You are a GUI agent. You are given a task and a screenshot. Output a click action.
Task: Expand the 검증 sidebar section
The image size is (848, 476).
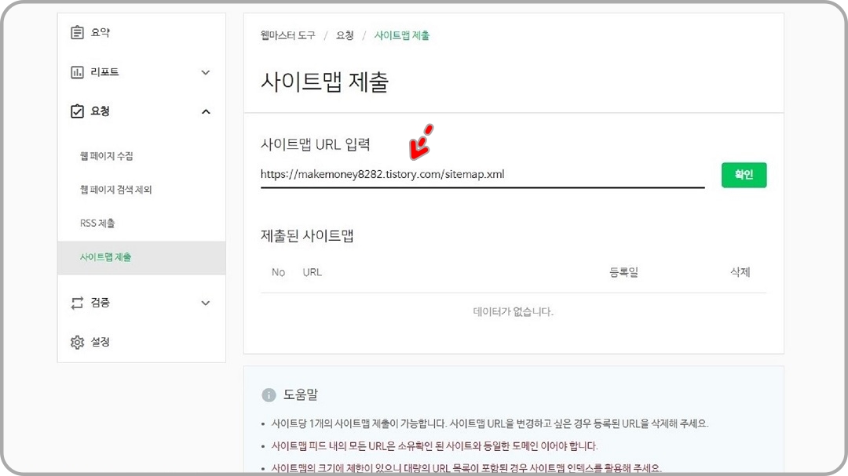click(x=206, y=303)
